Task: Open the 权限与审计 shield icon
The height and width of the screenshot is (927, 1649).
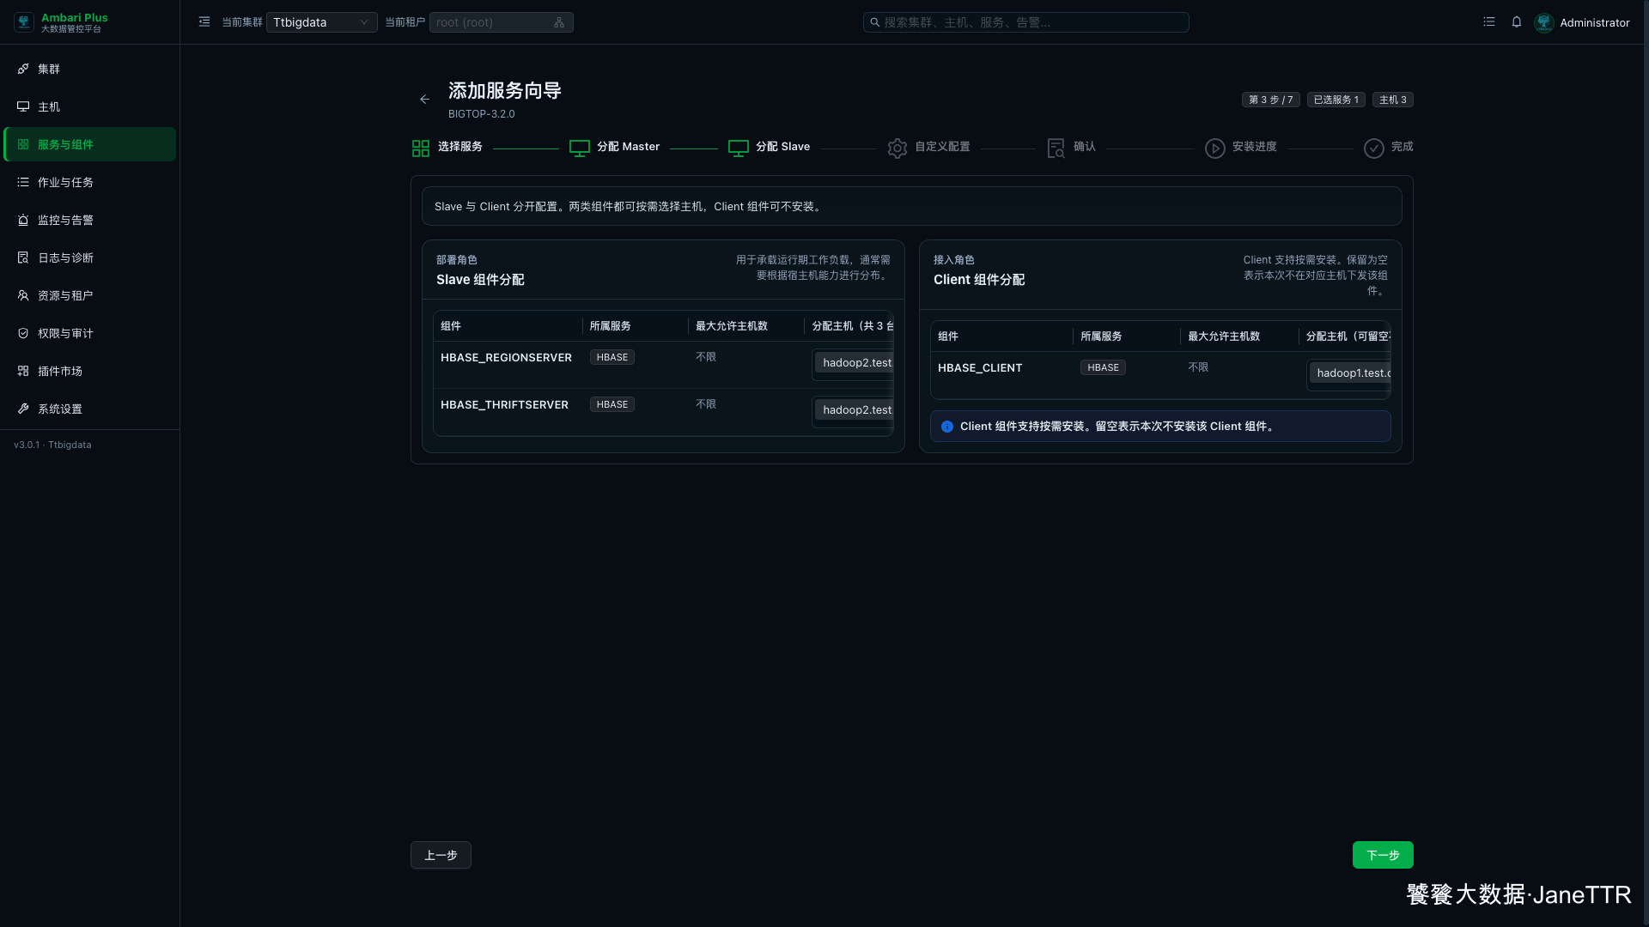Action: tap(23, 333)
